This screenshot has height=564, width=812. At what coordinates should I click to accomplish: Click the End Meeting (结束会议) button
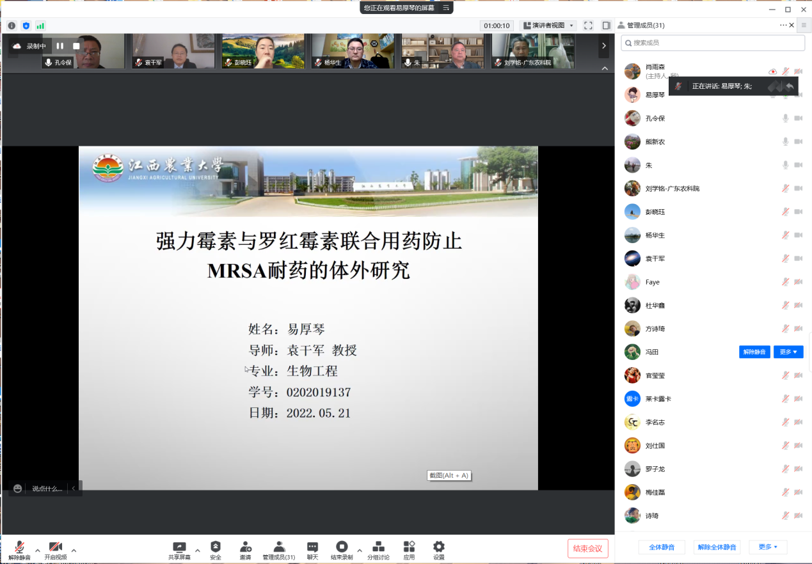point(587,549)
